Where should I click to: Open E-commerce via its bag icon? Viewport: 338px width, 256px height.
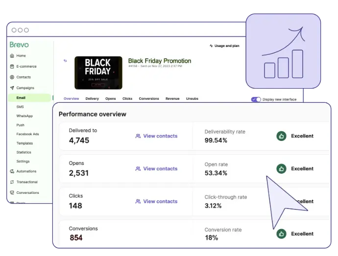pos(12,67)
